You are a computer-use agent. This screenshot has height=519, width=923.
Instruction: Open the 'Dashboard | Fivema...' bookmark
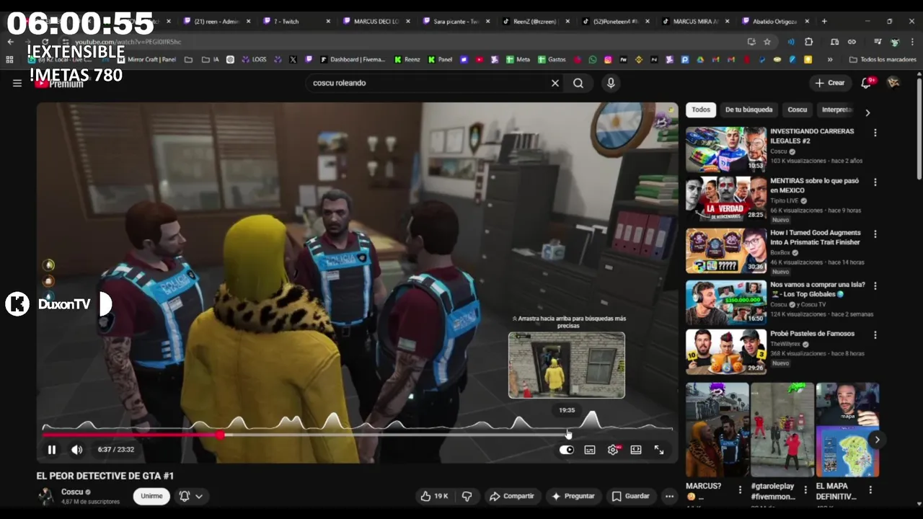point(353,60)
